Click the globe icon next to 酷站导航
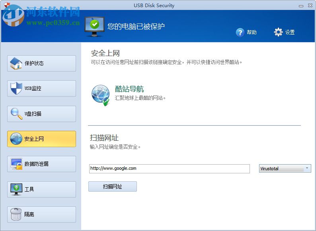 (x=101, y=95)
